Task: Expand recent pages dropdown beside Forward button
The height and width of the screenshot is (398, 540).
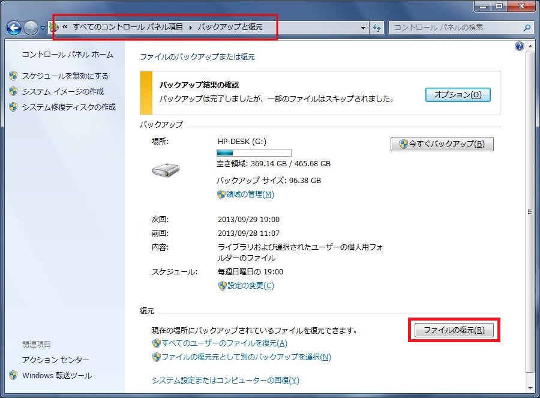Action: pos(43,28)
